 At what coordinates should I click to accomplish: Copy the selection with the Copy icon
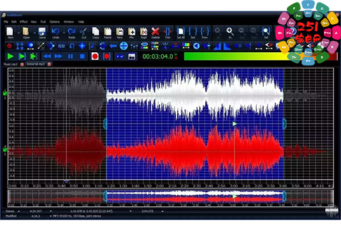point(96,33)
